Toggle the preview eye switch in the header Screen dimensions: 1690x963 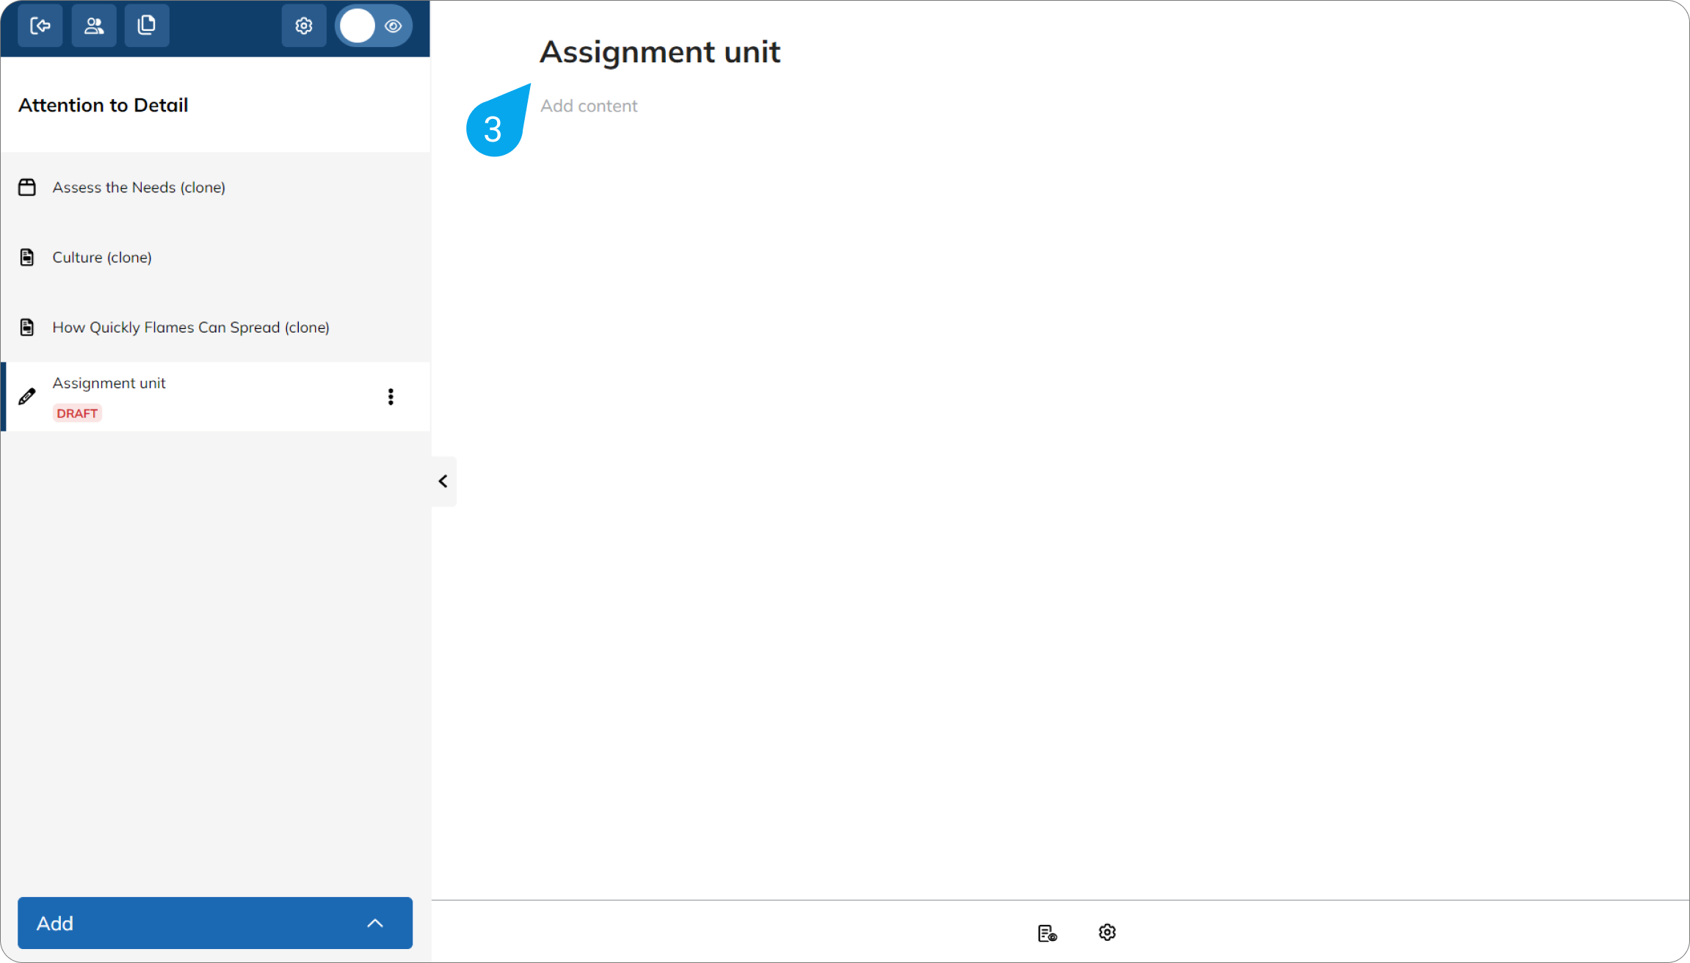point(374,25)
